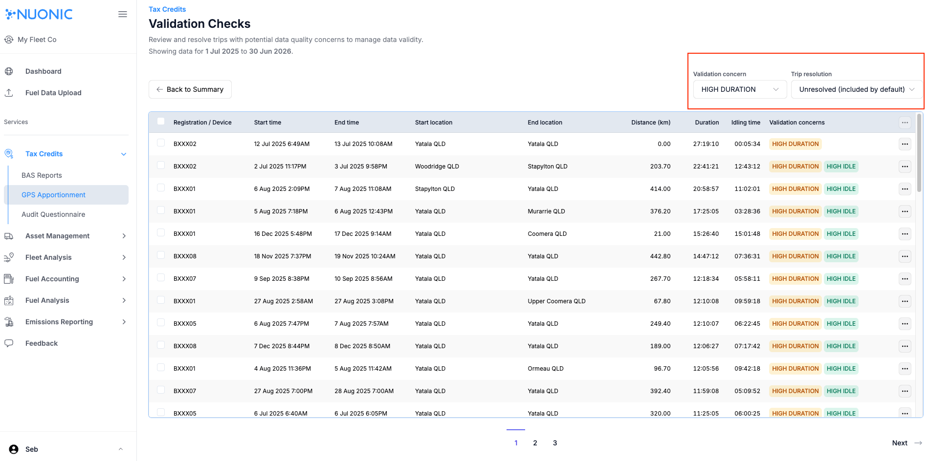Open row actions for 5 Aug 2025 7:18PM trip
This screenshot has width=928, height=461.
pos(905,211)
